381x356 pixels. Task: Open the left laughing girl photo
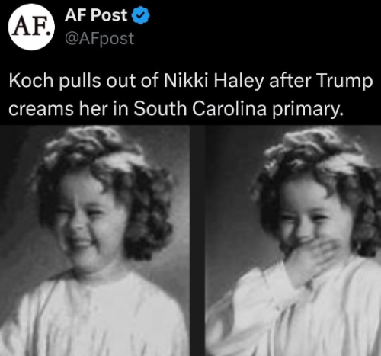(94, 240)
